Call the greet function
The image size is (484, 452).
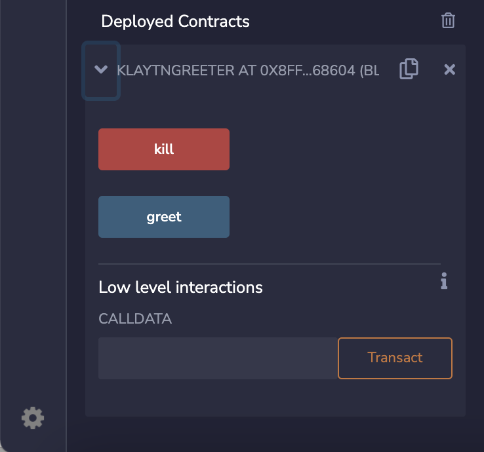[x=164, y=217]
